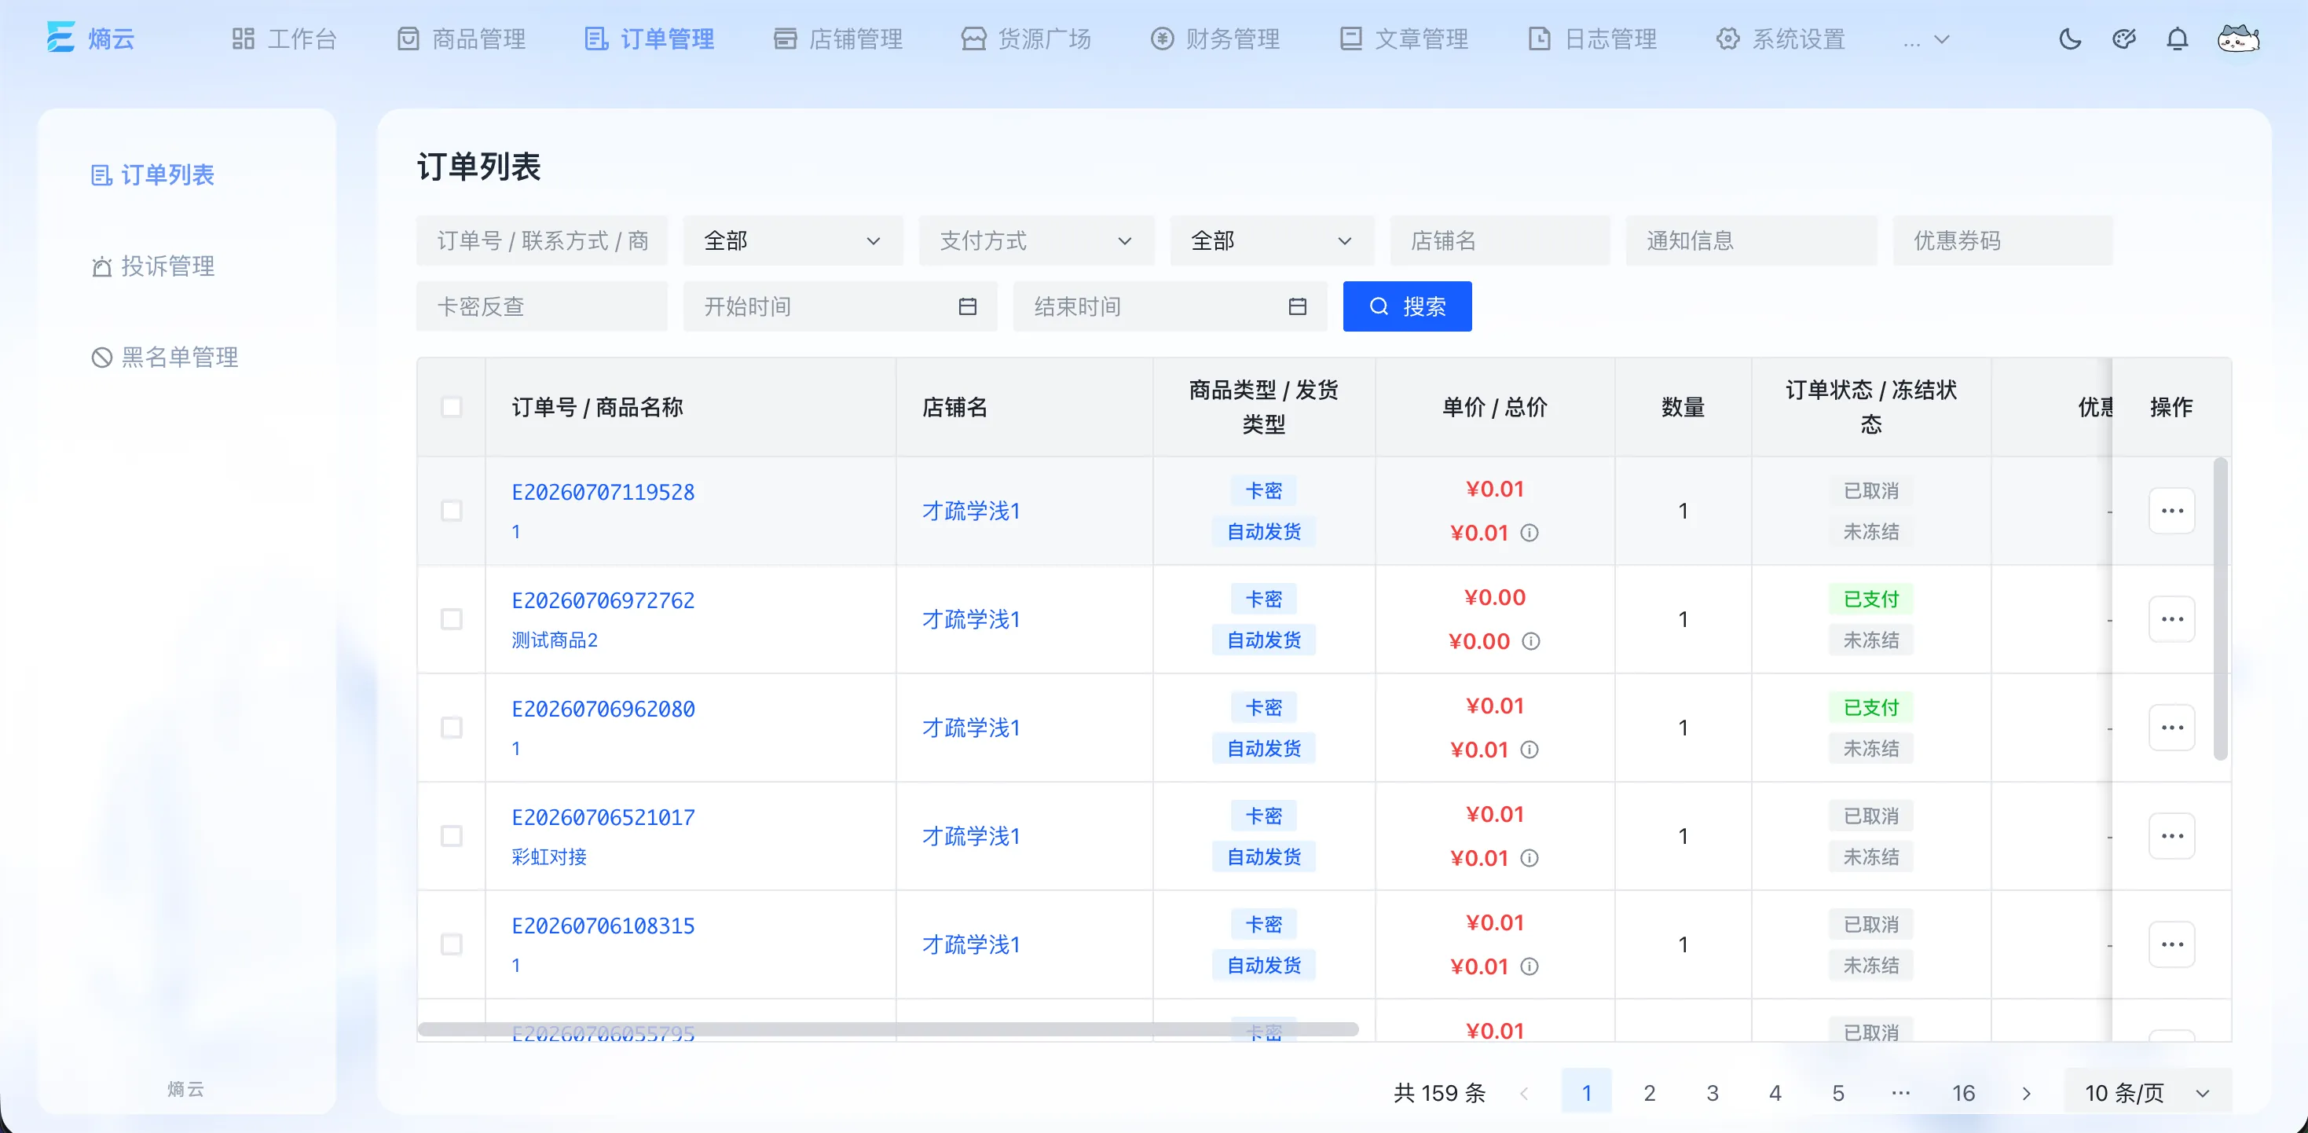Viewport: 2308px width, 1133px height.
Task: Open 才疏学浅1 shop in E20260706962080 row
Action: 971,728
